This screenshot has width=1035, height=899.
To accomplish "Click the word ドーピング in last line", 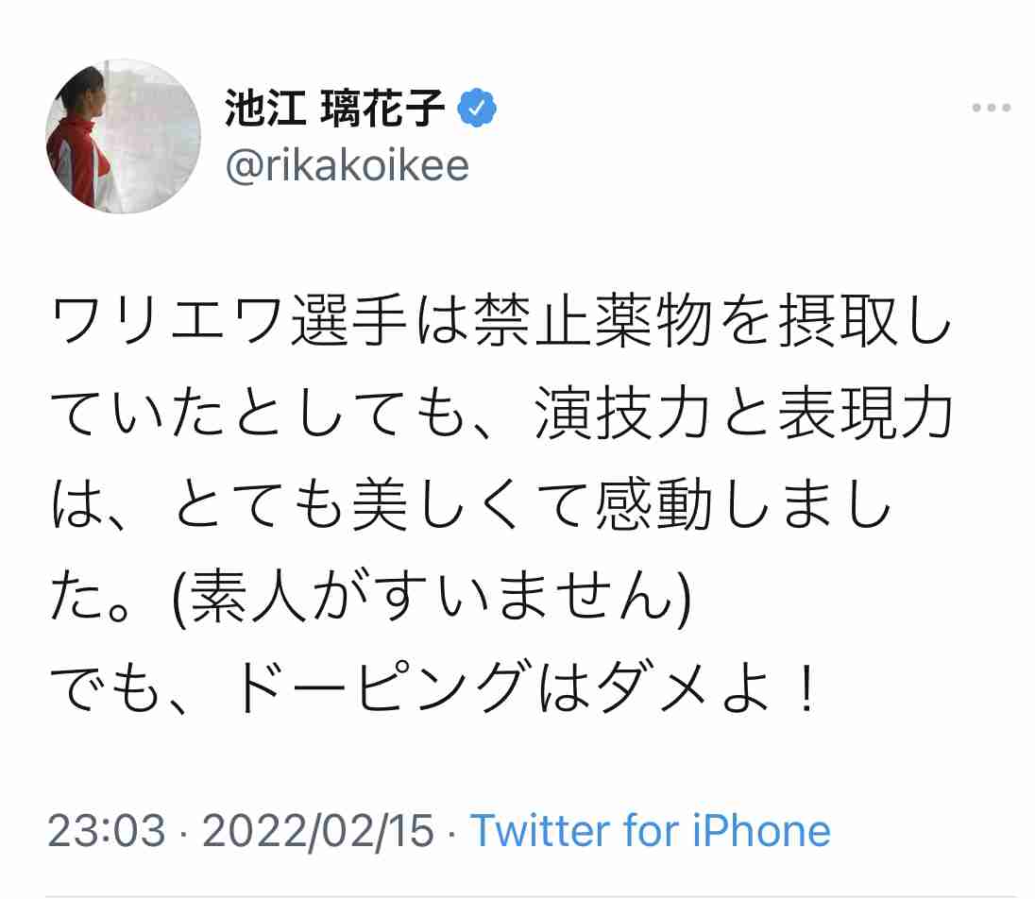I will pyautogui.click(x=382, y=688).
